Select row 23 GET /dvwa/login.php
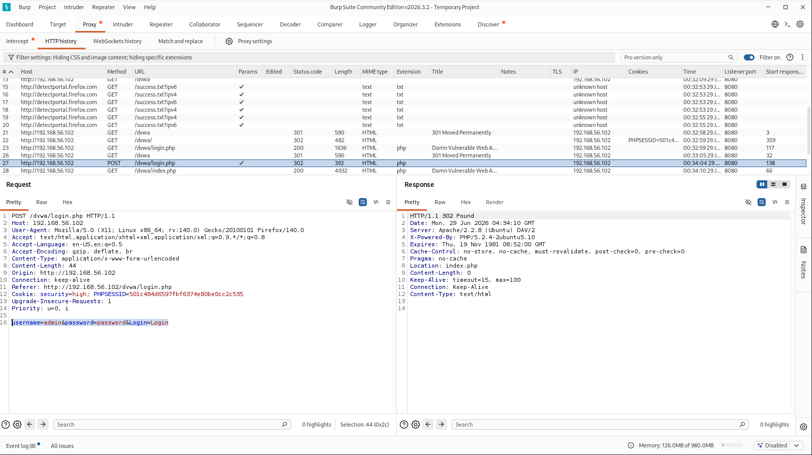Screen dimensions: 812x455 tap(403, 148)
